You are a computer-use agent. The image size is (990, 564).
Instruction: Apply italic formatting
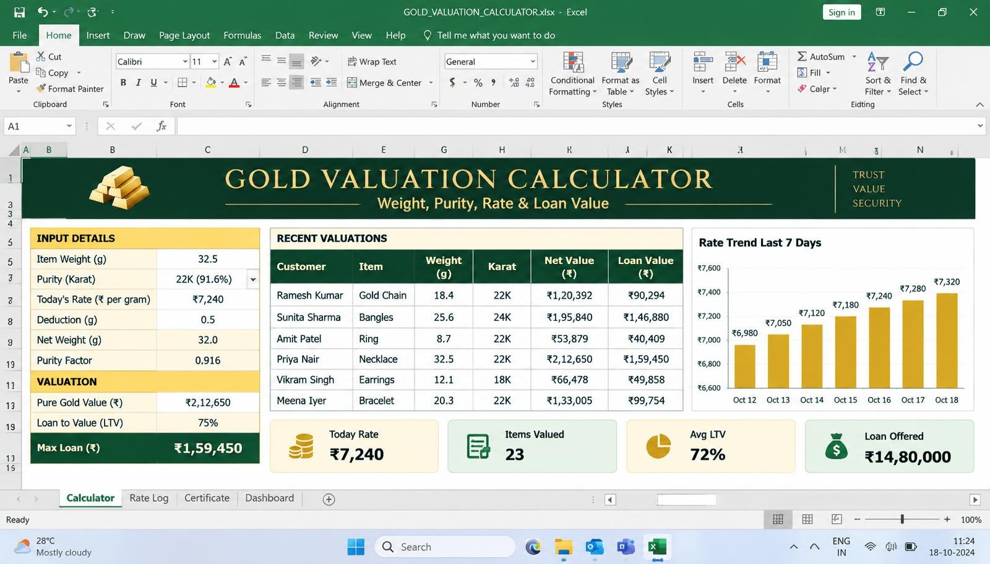point(138,82)
